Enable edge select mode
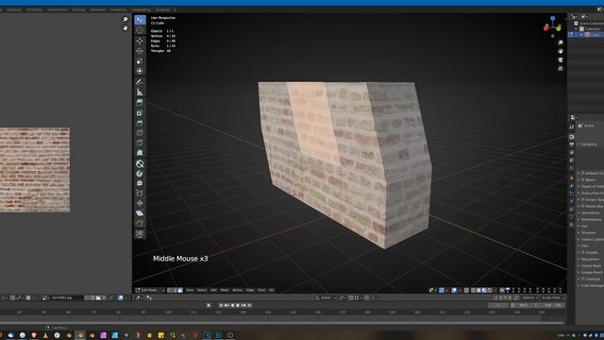604x340 pixels. [x=175, y=290]
